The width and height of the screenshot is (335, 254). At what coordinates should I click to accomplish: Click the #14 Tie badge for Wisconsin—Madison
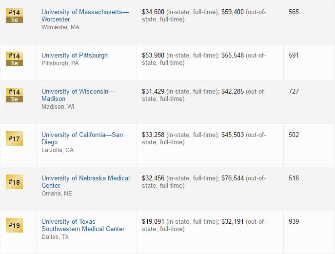click(14, 95)
